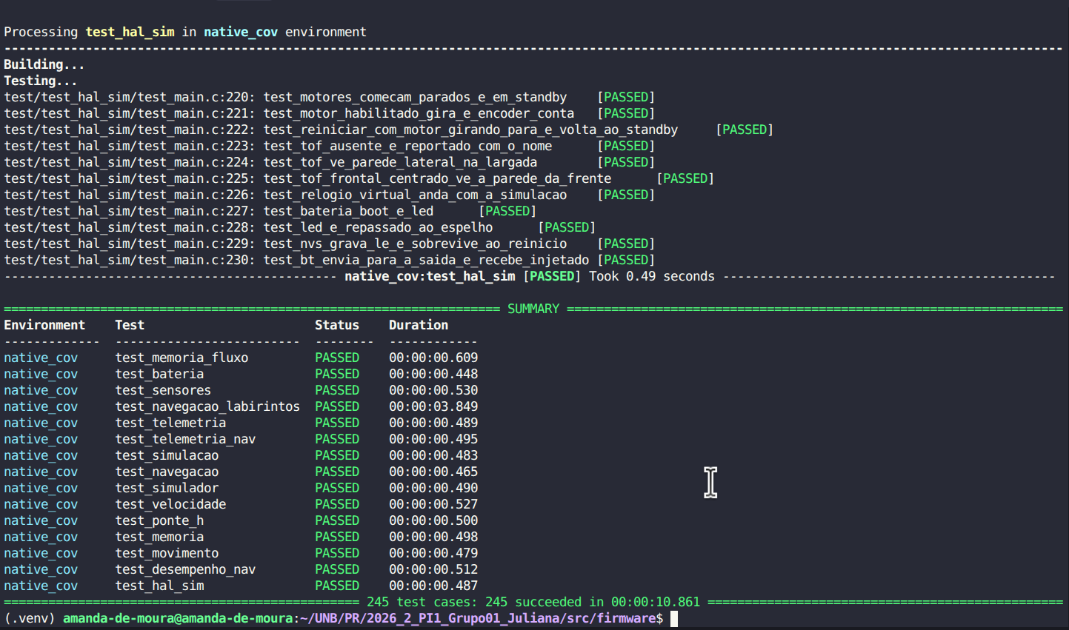The height and width of the screenshot is (630, 1069).
Task: Click the (.venv) prompt prefix
Action: click(x=30, y=618)
